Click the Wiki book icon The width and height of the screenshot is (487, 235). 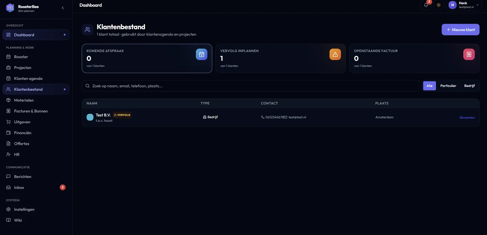[x=8, y=220]
